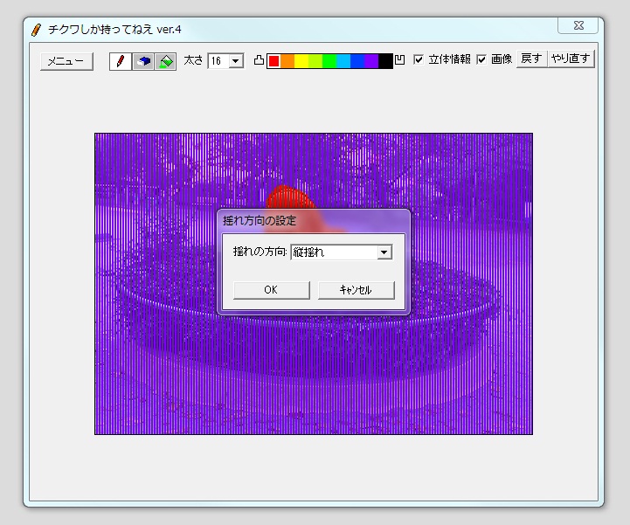Click the concave shape icon right of palette
The image size is (630, 525).
pyautogui.click(x=399, y=60)
